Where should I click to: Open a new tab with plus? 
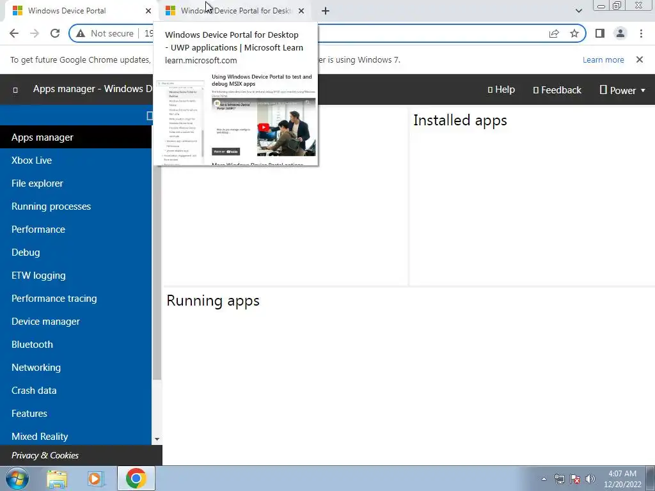326,11
